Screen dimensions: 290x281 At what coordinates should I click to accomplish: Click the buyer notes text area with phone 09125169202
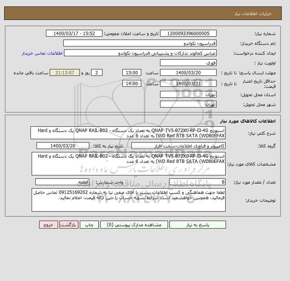(x=128, y=200)
